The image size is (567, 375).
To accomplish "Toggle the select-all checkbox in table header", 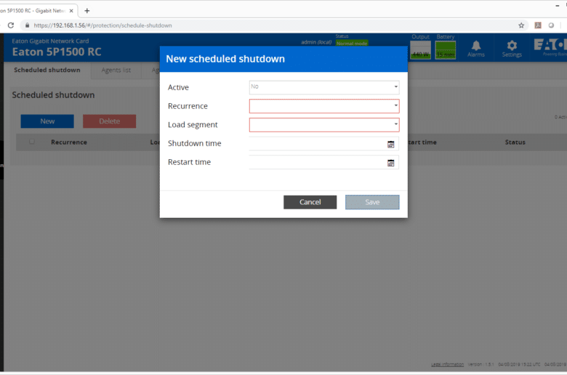I will point(32,142).
